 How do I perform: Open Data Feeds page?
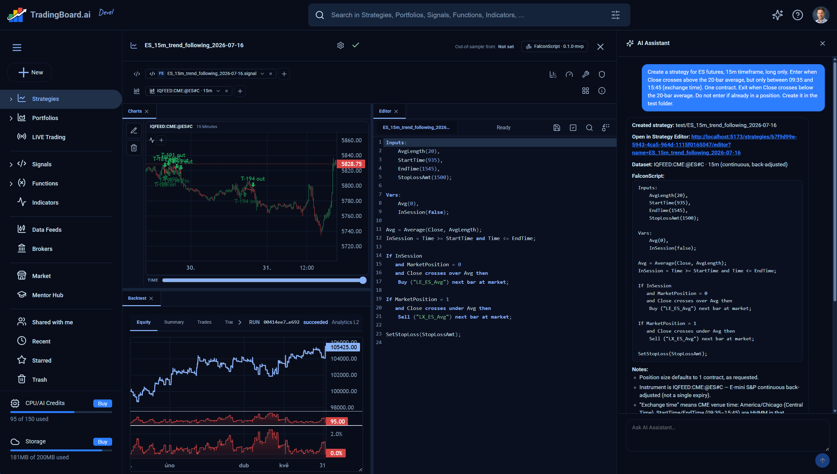point(47,229)
